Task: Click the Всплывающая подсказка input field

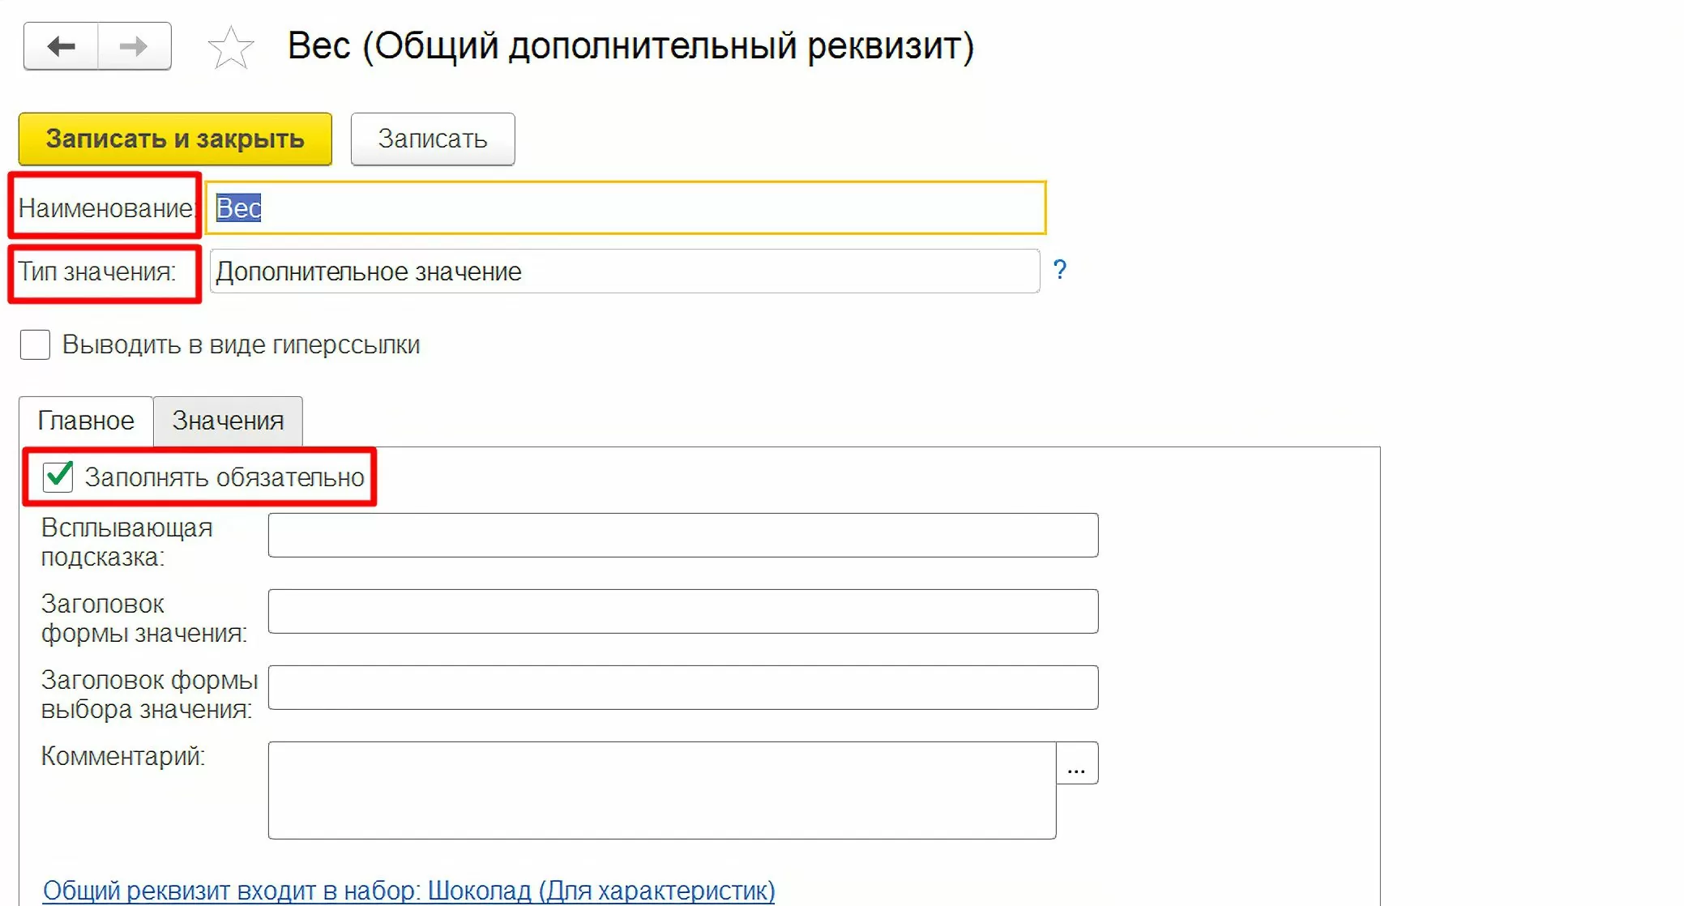Action: tap(683, 535)
